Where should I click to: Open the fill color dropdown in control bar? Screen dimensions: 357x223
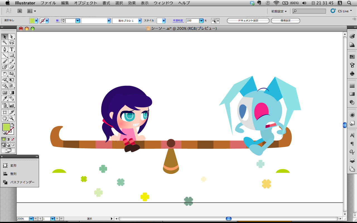tap(36, 21)
